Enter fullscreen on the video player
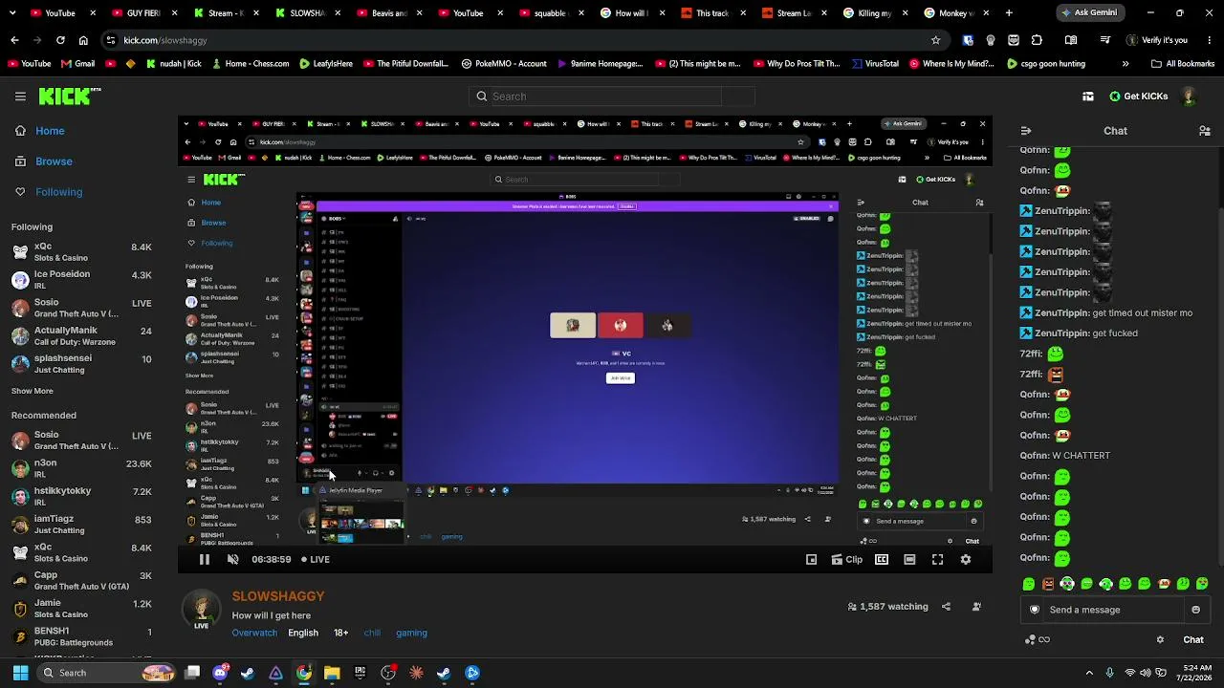 pos(937,560)
